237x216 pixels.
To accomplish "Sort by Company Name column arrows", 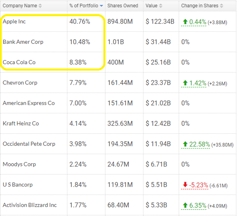I will tap(40, 6).
